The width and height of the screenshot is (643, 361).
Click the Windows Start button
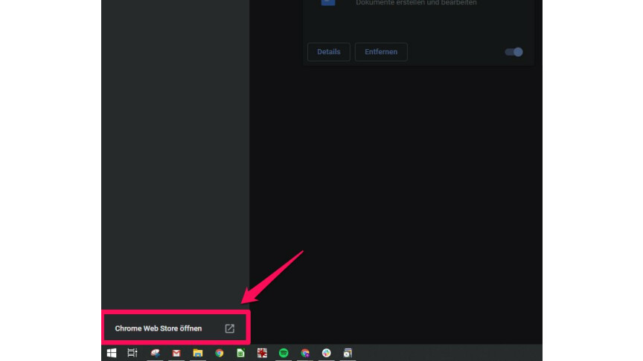point(112,354)
